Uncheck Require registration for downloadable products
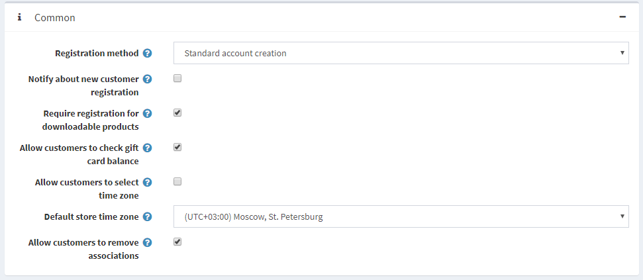Viewport: 643px width, 280px height. [177, 113]
